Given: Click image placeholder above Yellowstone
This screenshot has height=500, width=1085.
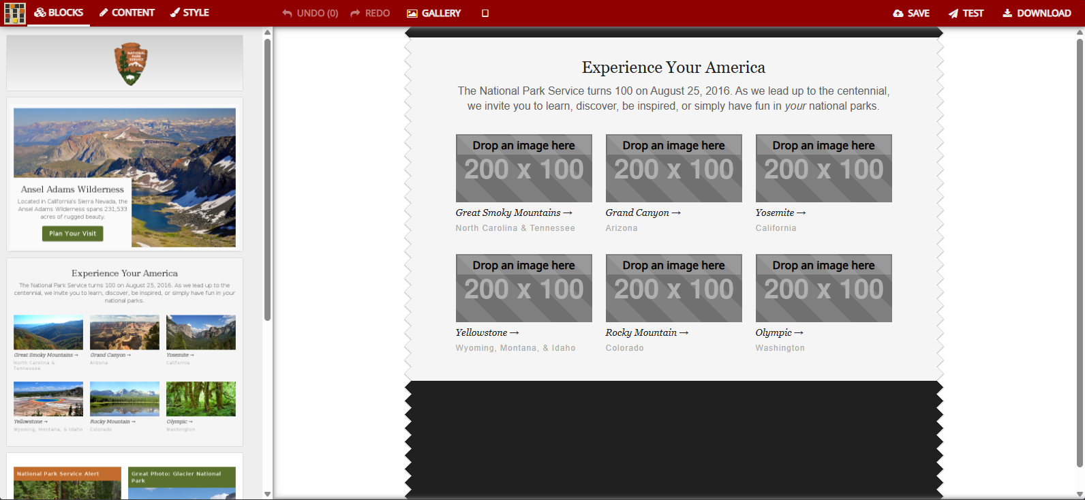Looking at the screenshot, I should 524,288.
